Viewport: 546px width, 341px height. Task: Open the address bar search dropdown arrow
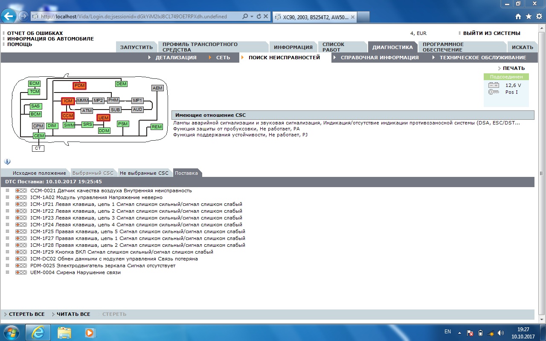click(252, 17)
